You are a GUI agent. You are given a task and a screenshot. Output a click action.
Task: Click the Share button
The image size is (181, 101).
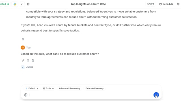pos(150,4)
